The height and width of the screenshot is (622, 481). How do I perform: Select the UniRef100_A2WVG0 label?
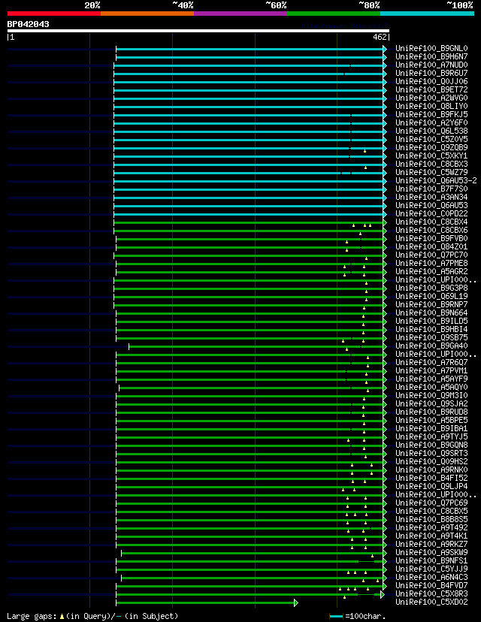tap(431, 98)
